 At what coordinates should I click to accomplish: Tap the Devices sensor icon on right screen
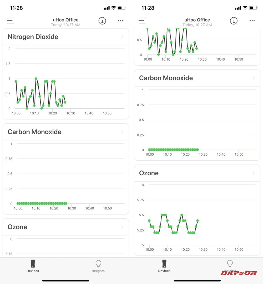[164, 264]
